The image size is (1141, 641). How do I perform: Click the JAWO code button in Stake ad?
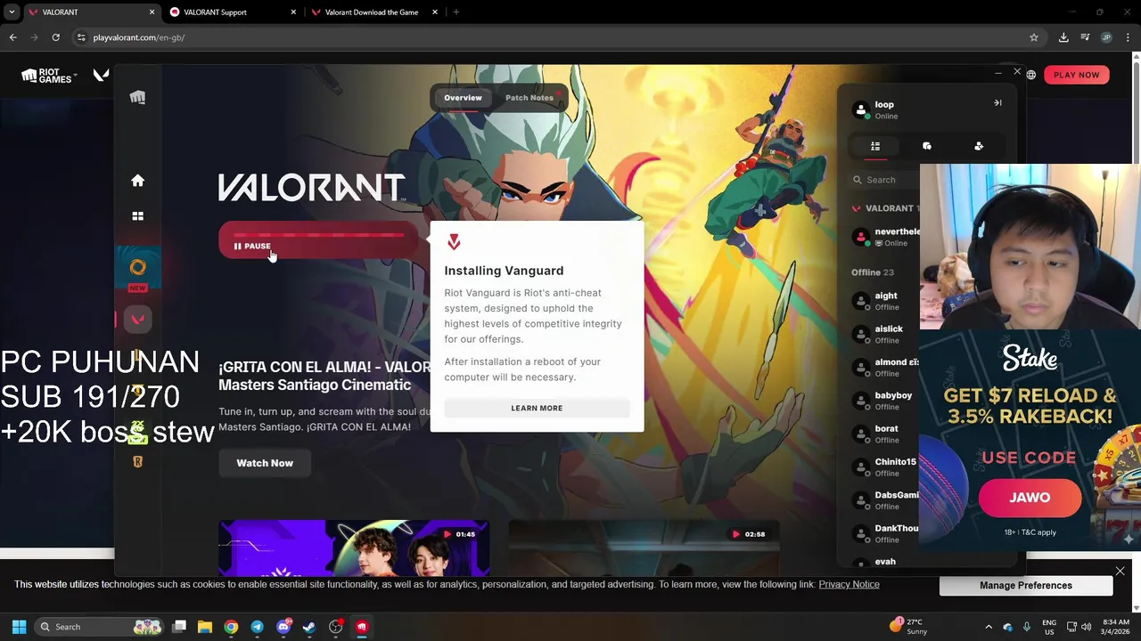click(1030, 498)
